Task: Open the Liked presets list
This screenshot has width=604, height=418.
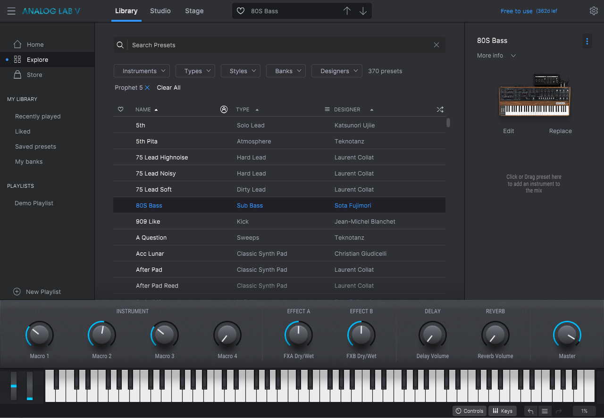Action: click(23, 132)
